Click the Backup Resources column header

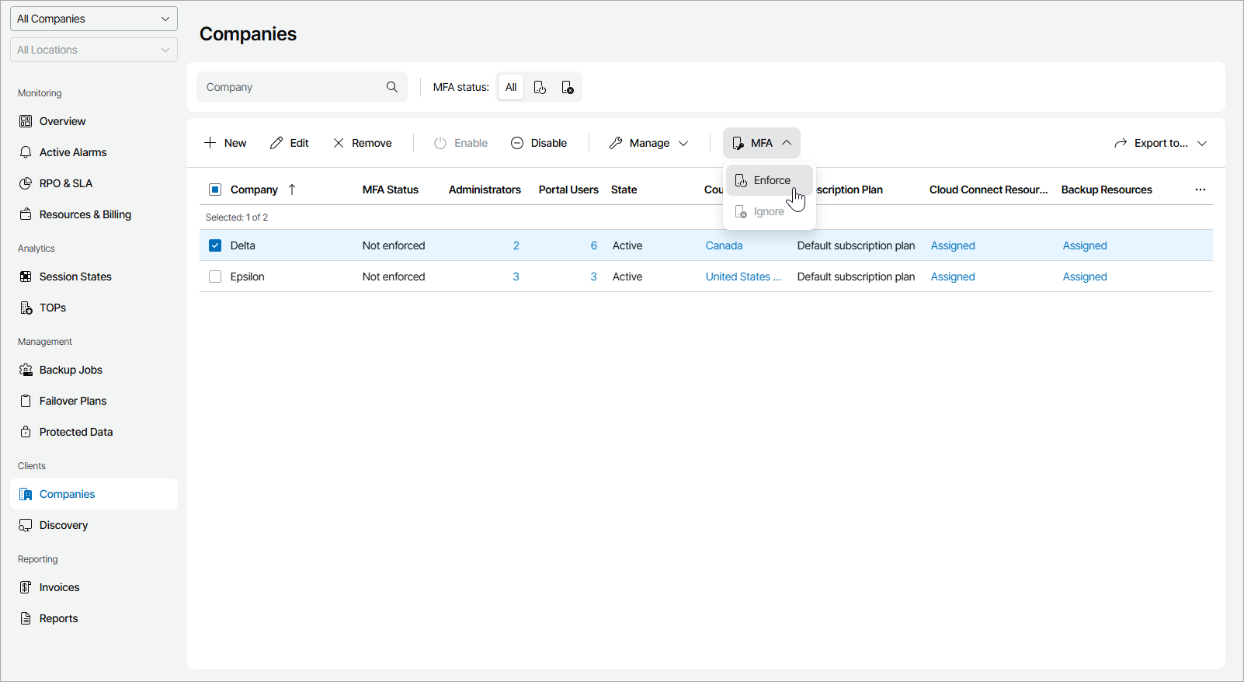1107,190
